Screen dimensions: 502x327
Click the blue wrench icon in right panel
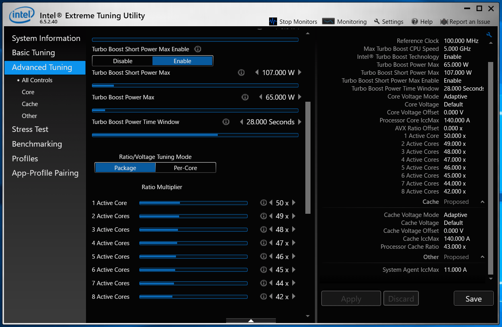tap(489, 35)
